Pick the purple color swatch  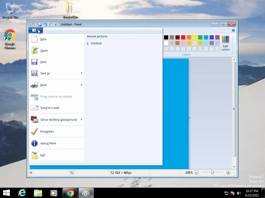click(x=217, y=37)
